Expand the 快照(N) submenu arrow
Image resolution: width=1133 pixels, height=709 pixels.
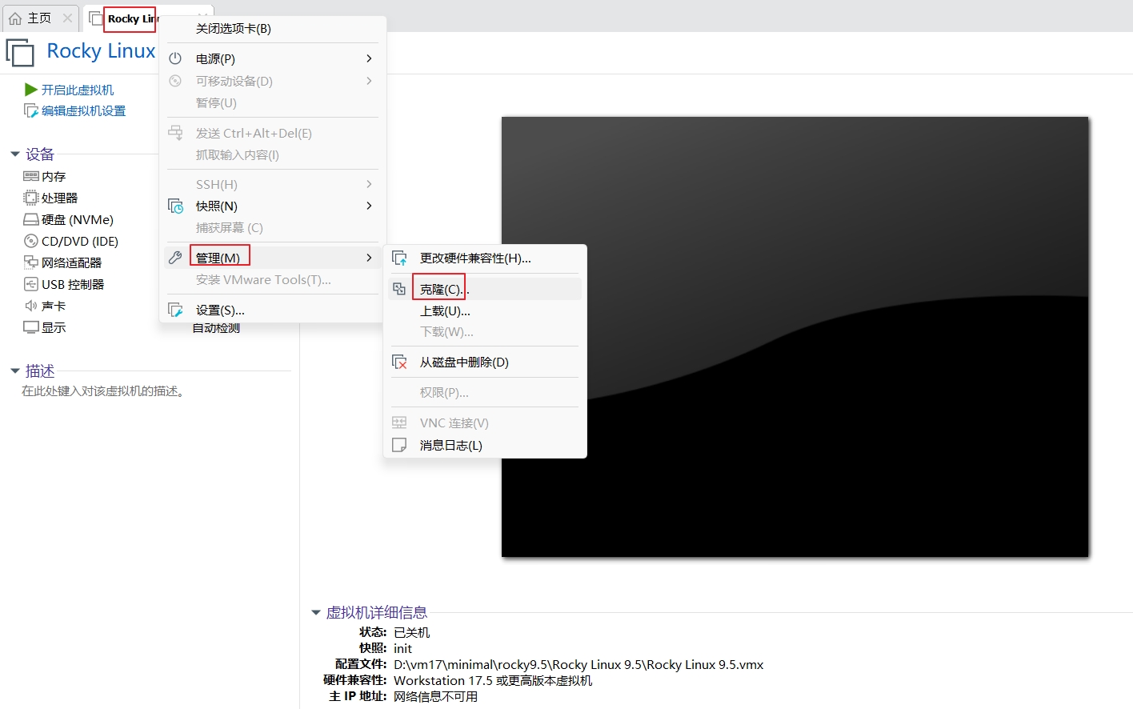tap(369, 206)
